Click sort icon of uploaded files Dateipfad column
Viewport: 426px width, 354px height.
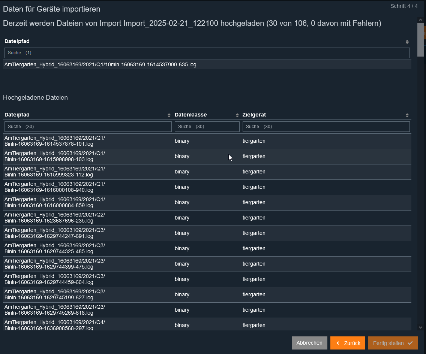pos(169,115)
